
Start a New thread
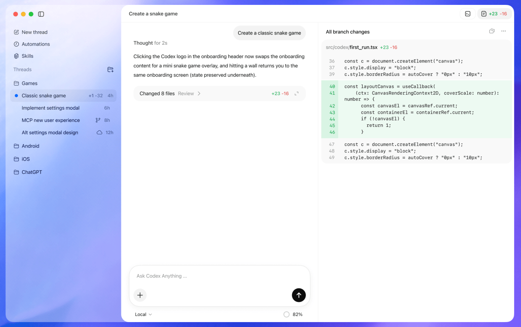pos(34,32)
